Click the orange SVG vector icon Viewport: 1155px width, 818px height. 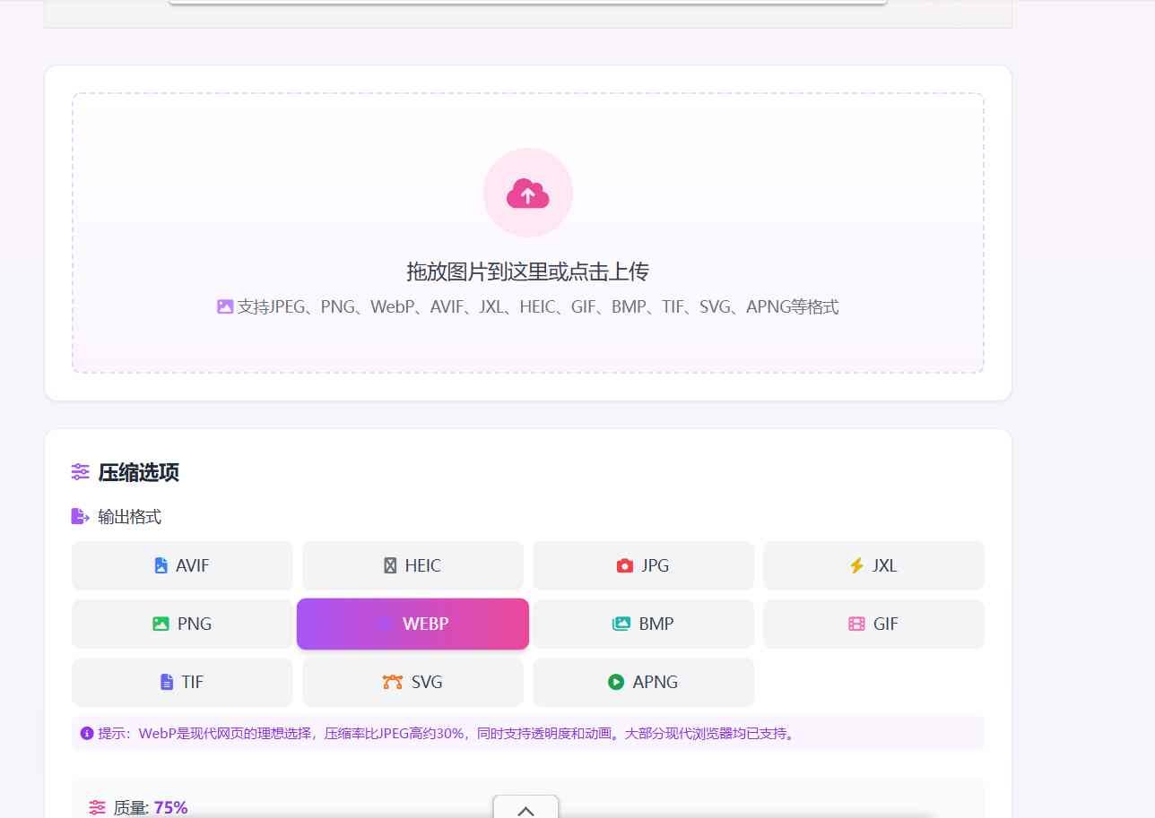(392, 682)
